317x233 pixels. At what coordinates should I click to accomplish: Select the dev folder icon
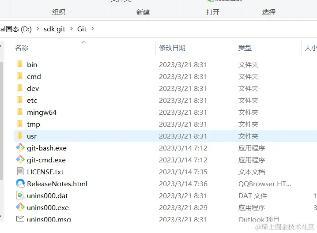pos(20,89)
